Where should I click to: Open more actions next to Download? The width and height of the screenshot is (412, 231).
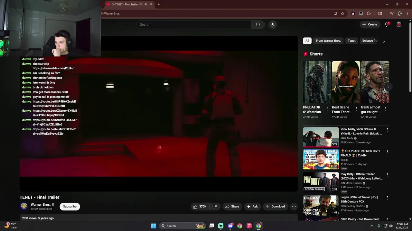coord(294,207)
